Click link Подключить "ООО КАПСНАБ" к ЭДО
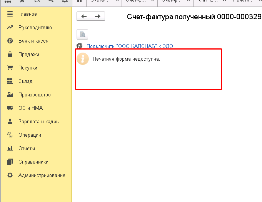262x202 pixels. coord(130,46)
